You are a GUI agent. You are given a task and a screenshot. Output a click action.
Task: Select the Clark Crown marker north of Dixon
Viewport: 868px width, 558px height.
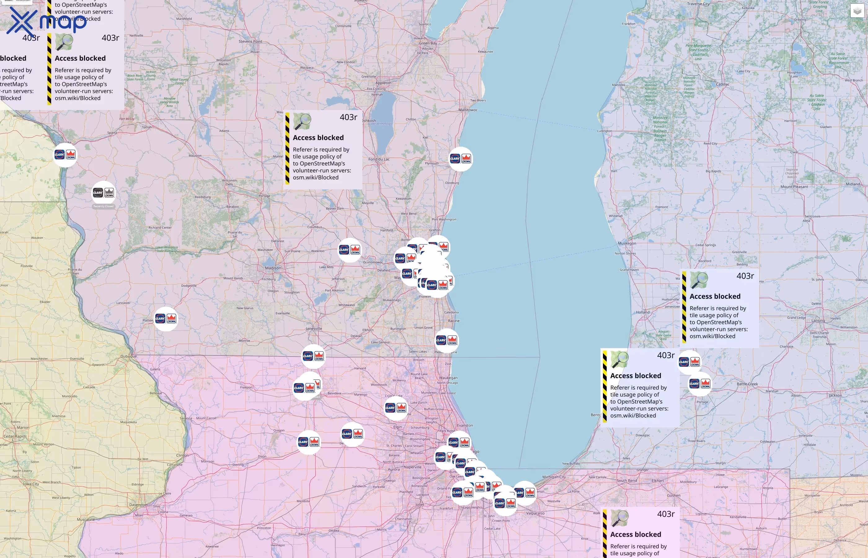[309, 442]
